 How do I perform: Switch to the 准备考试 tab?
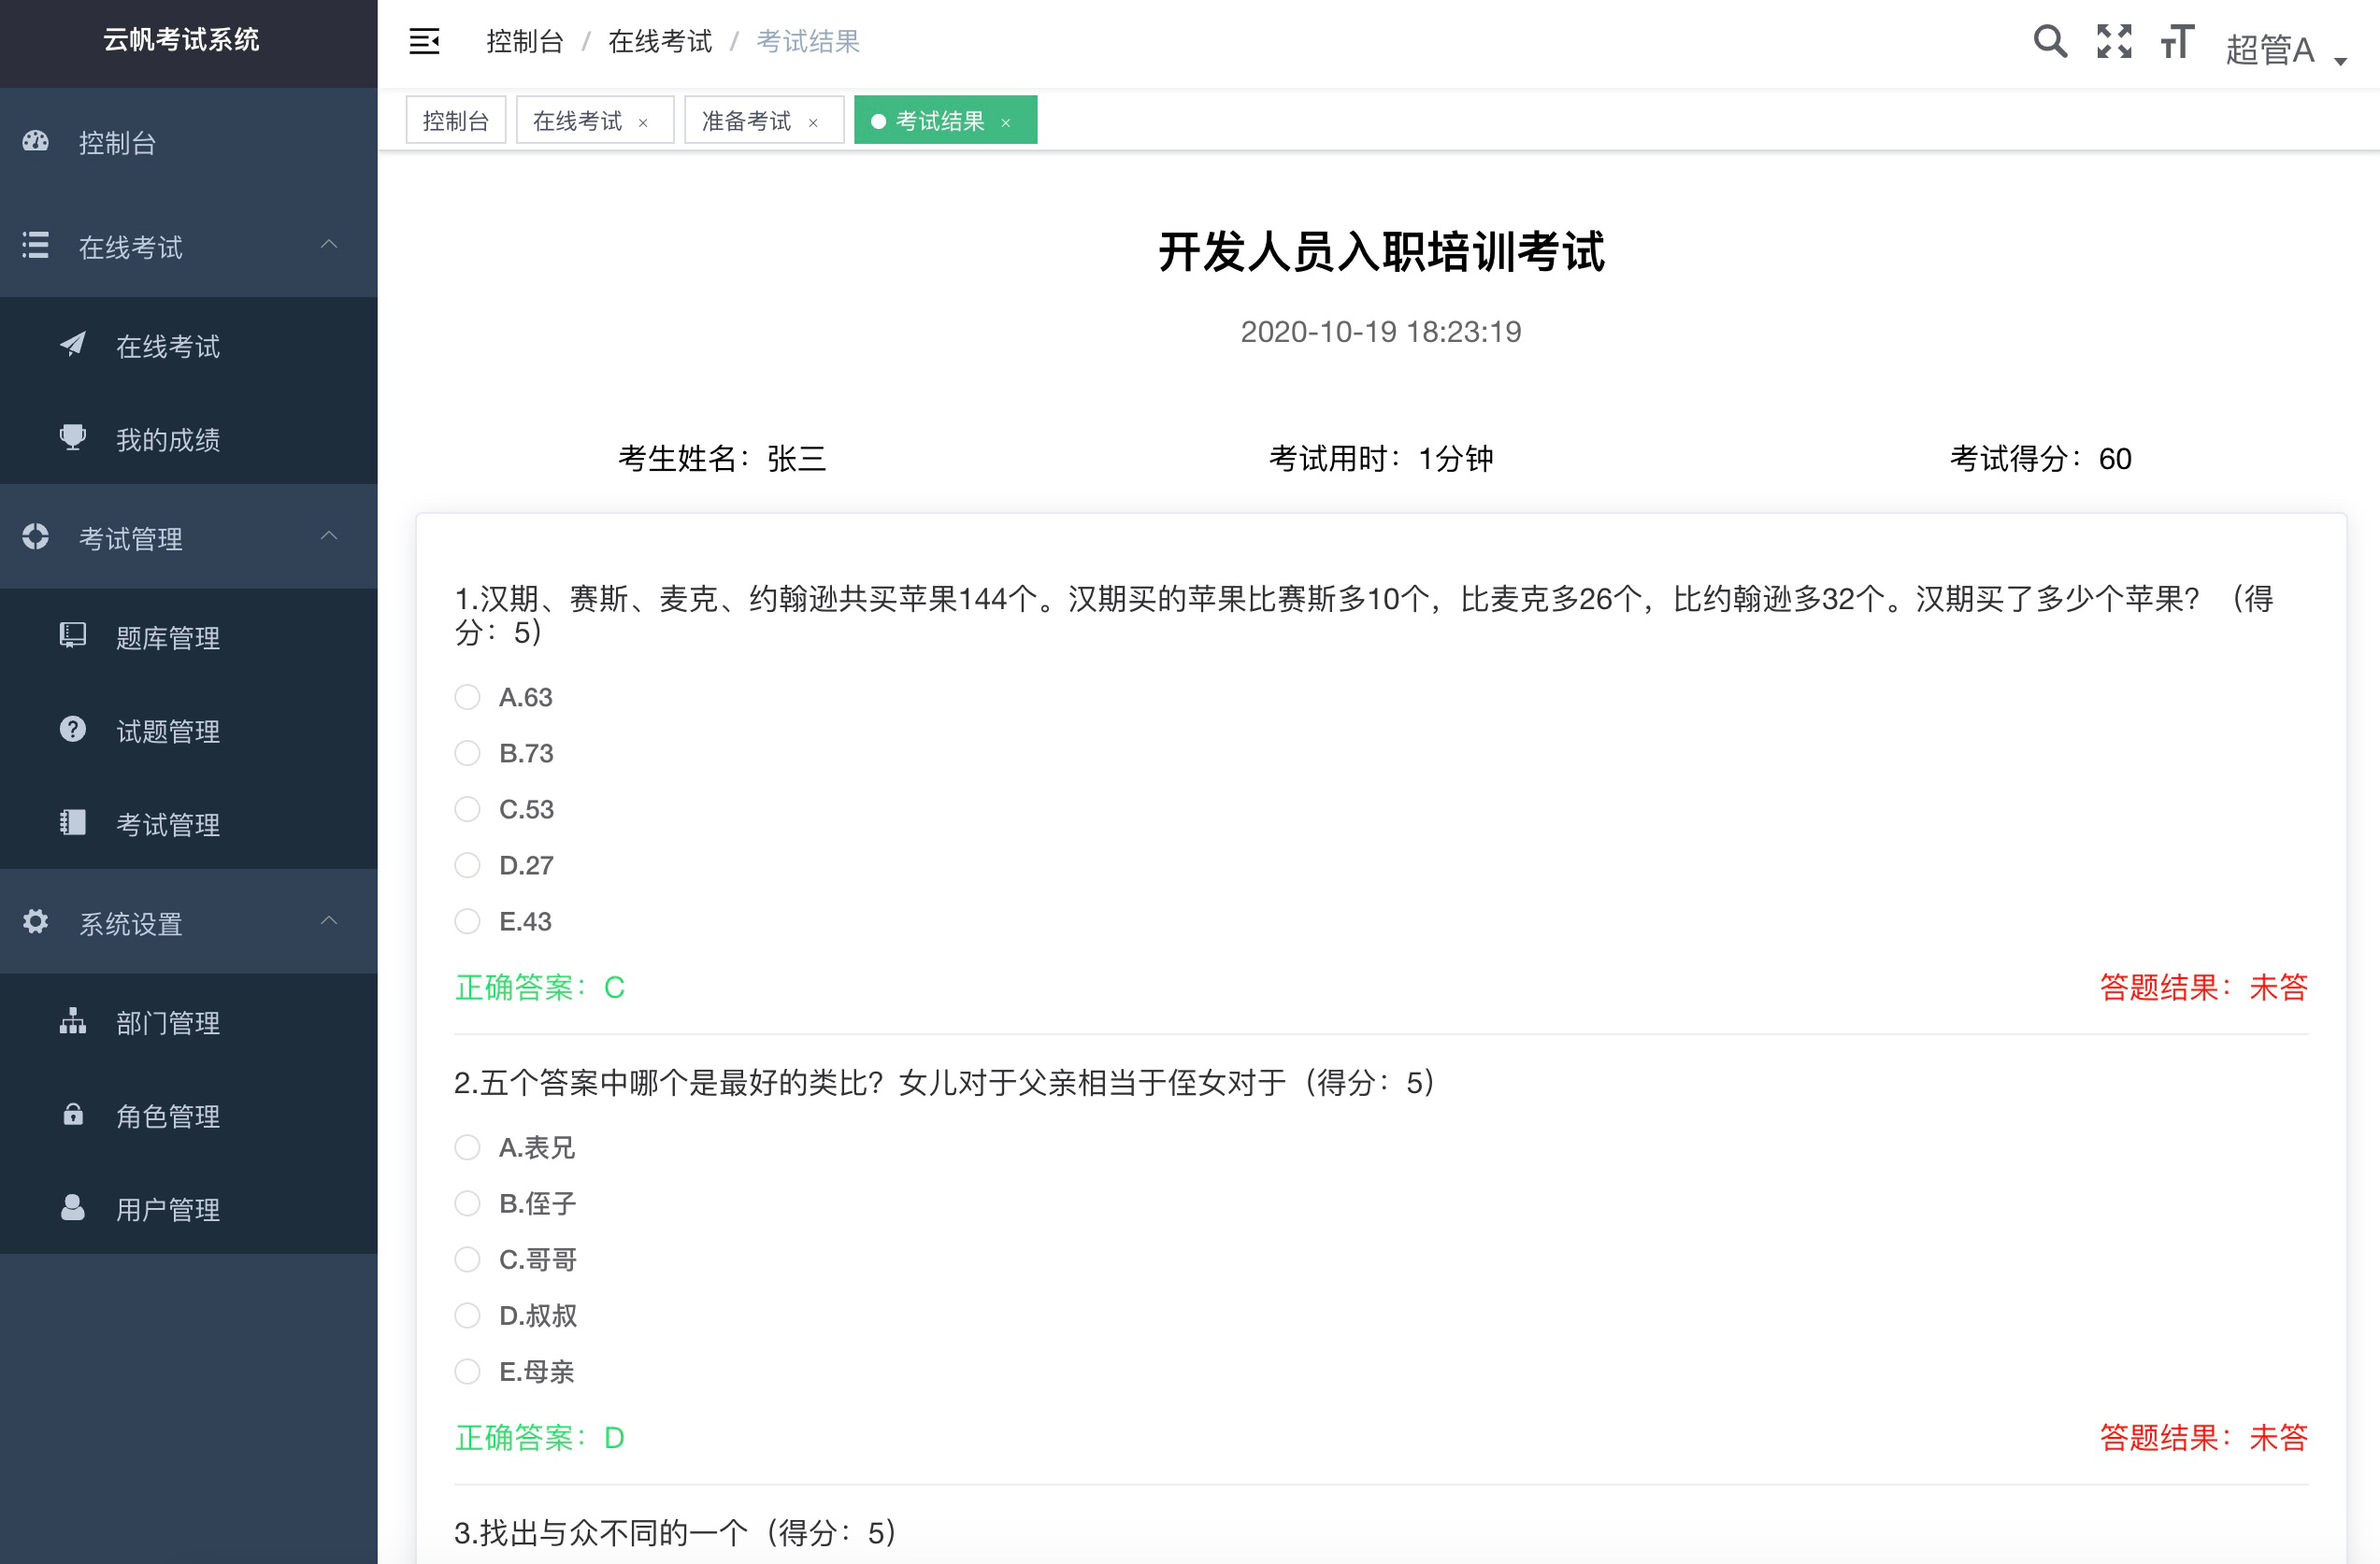(x=745, y=120)
